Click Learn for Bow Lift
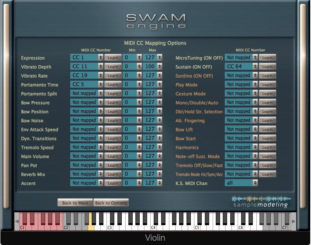 click(267, 129)
